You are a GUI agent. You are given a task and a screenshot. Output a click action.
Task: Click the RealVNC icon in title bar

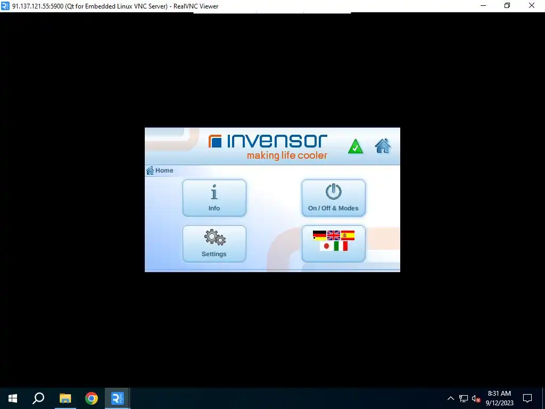[5, 6]
